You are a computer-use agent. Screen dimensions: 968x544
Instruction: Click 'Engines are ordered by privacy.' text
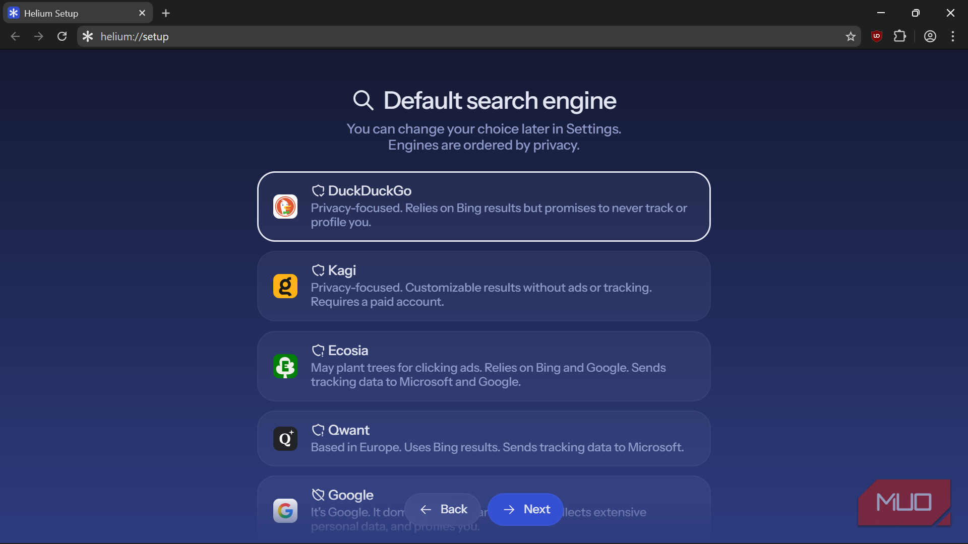tap(483, 145)
